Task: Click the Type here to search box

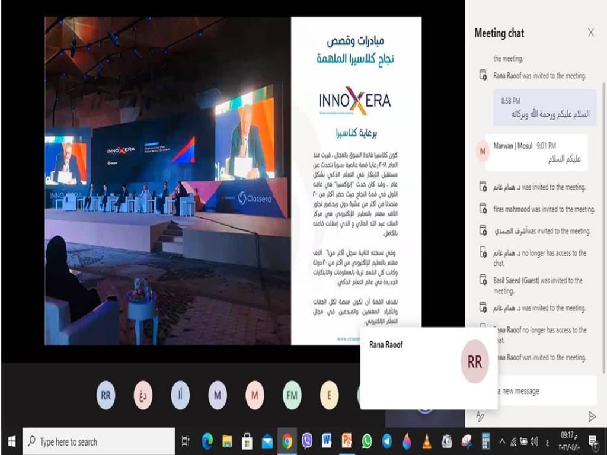Action: (98, 441)
